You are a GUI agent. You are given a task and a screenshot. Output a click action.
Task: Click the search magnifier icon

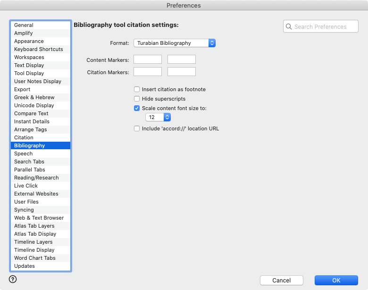point(289,27)
